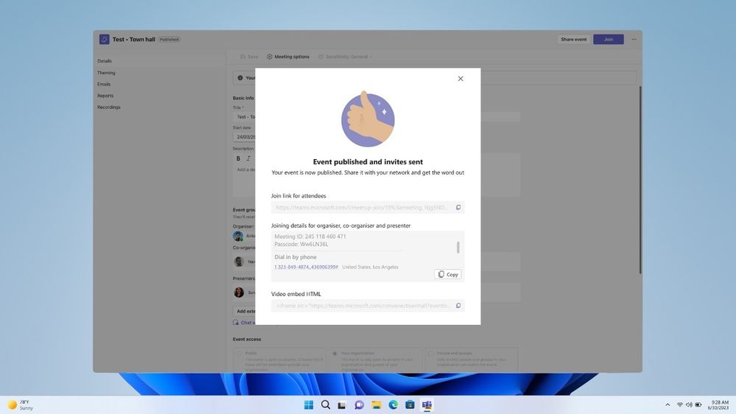Show hidden system tray icons

[x=667, y=404]
